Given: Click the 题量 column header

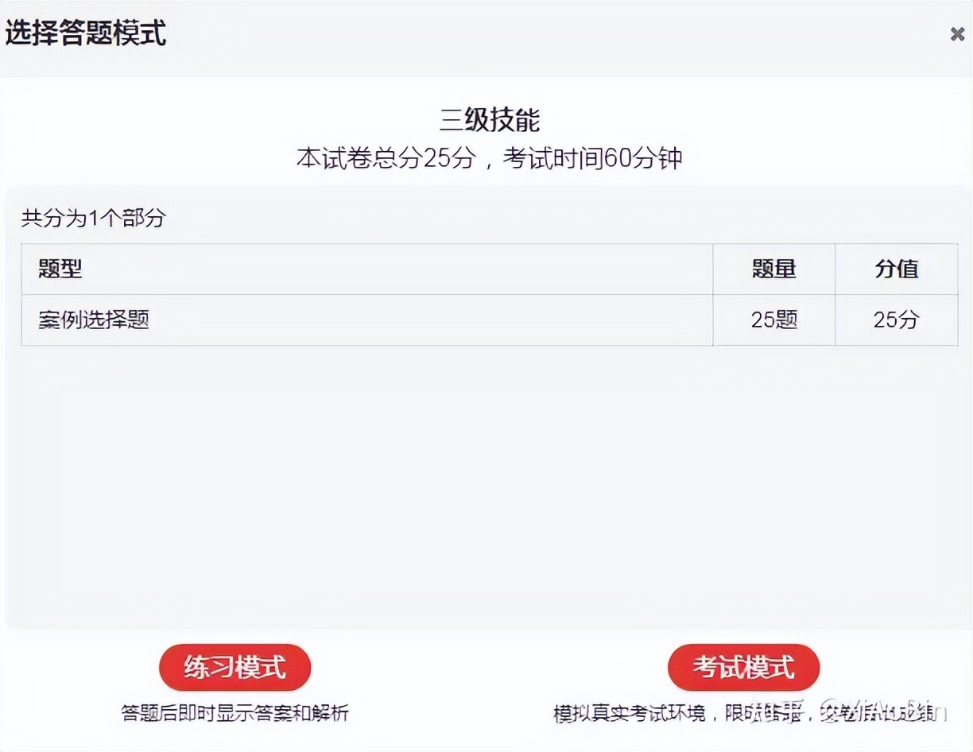Looking at the screenshot, I should coord(773,269).
